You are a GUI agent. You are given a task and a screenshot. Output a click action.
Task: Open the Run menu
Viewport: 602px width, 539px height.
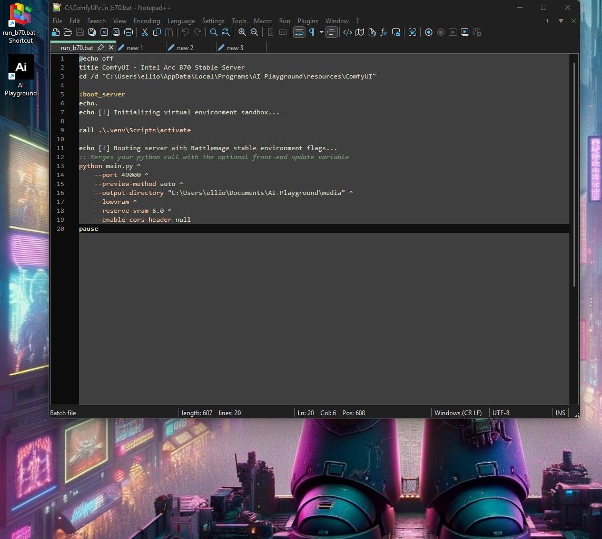point(284,21)
